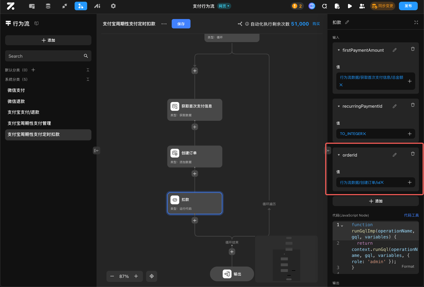Open 支付宝周期性支付管理 flow
Screen dimensions: 424x287
(29, 123)
